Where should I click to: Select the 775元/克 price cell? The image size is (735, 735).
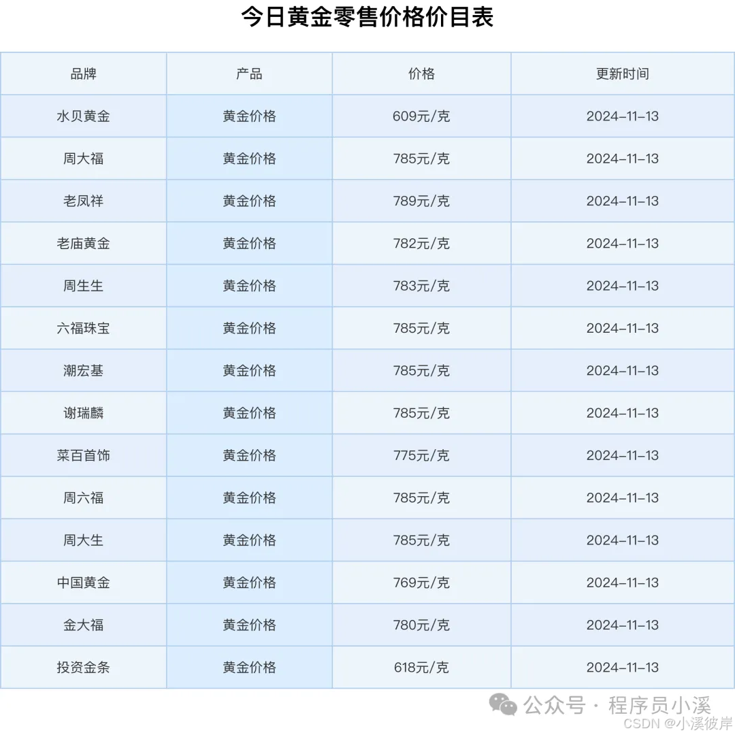point(421,455)
